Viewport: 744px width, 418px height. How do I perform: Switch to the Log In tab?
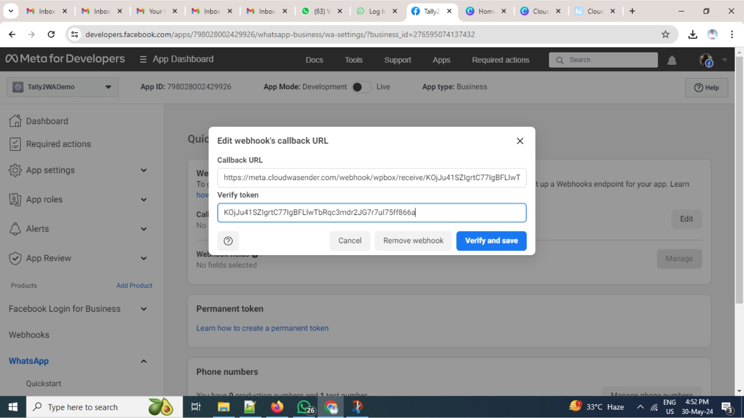(377, 11)
